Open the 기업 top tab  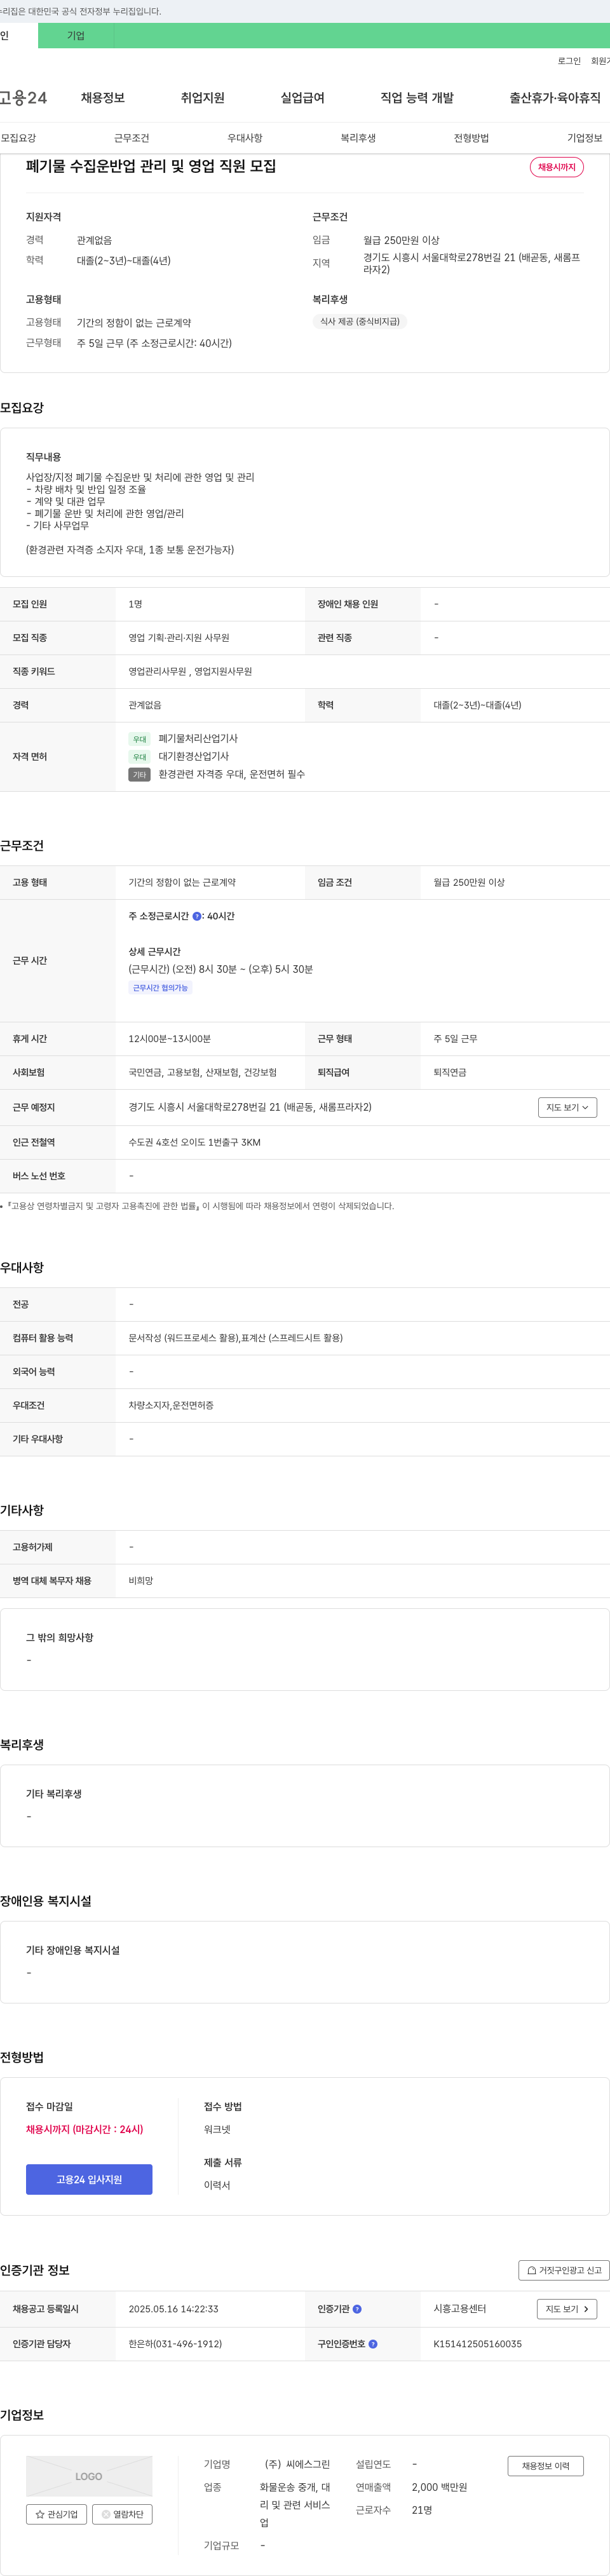76,36
